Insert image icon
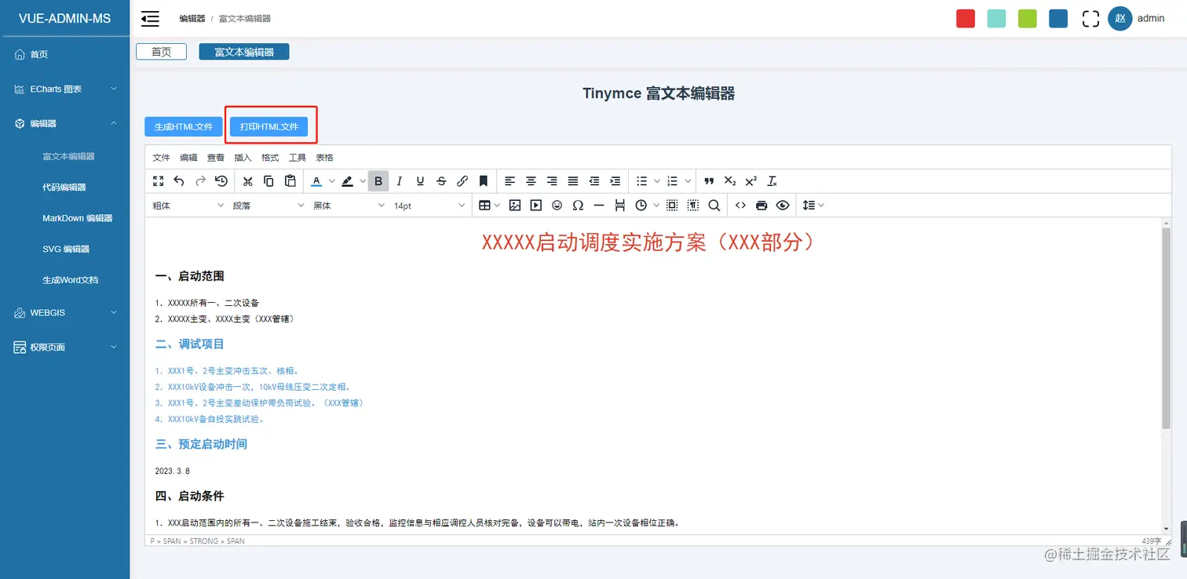The width and height of the screenshot is (1187, 579). tap(515, 206)
